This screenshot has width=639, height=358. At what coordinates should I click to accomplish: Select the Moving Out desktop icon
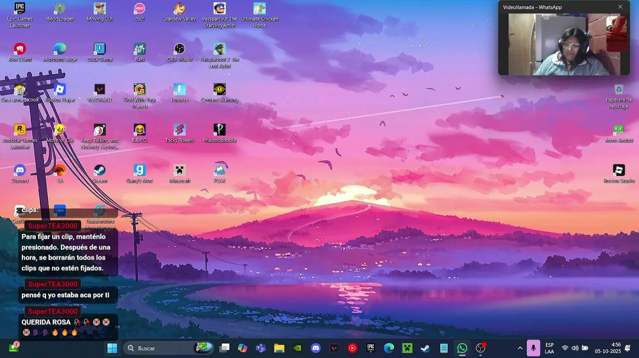coord(100,12)
